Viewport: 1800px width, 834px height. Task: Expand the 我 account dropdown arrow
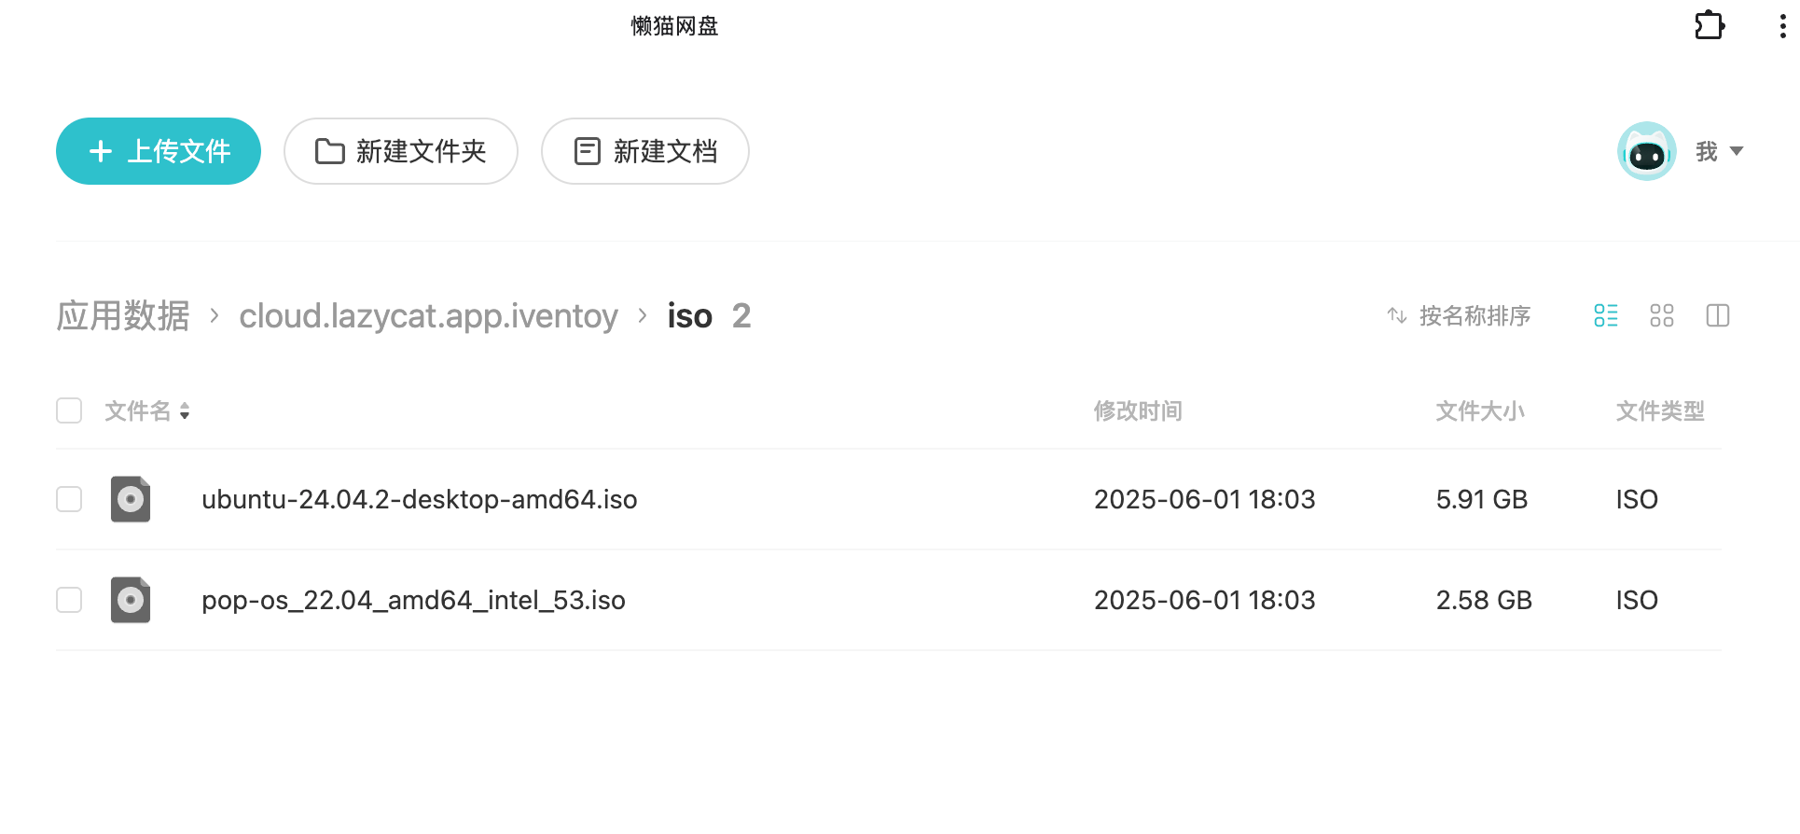[x=1737, y=151]
